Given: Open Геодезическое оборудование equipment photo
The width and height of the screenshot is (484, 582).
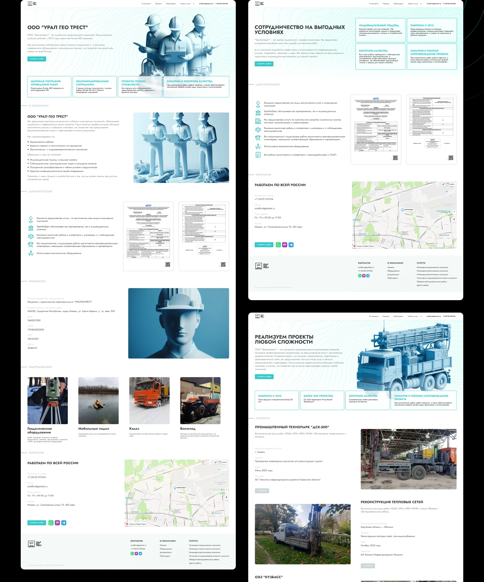Looking at the screenshot, I should [48, 401].
